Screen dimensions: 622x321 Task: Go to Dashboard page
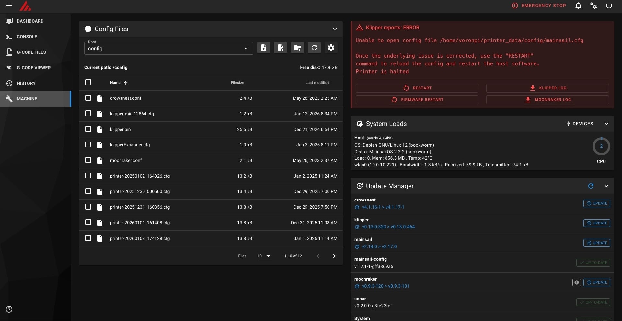35,21
